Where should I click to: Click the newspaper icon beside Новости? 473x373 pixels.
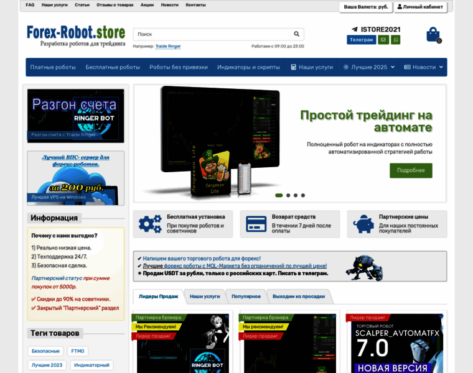coord(407,67)
